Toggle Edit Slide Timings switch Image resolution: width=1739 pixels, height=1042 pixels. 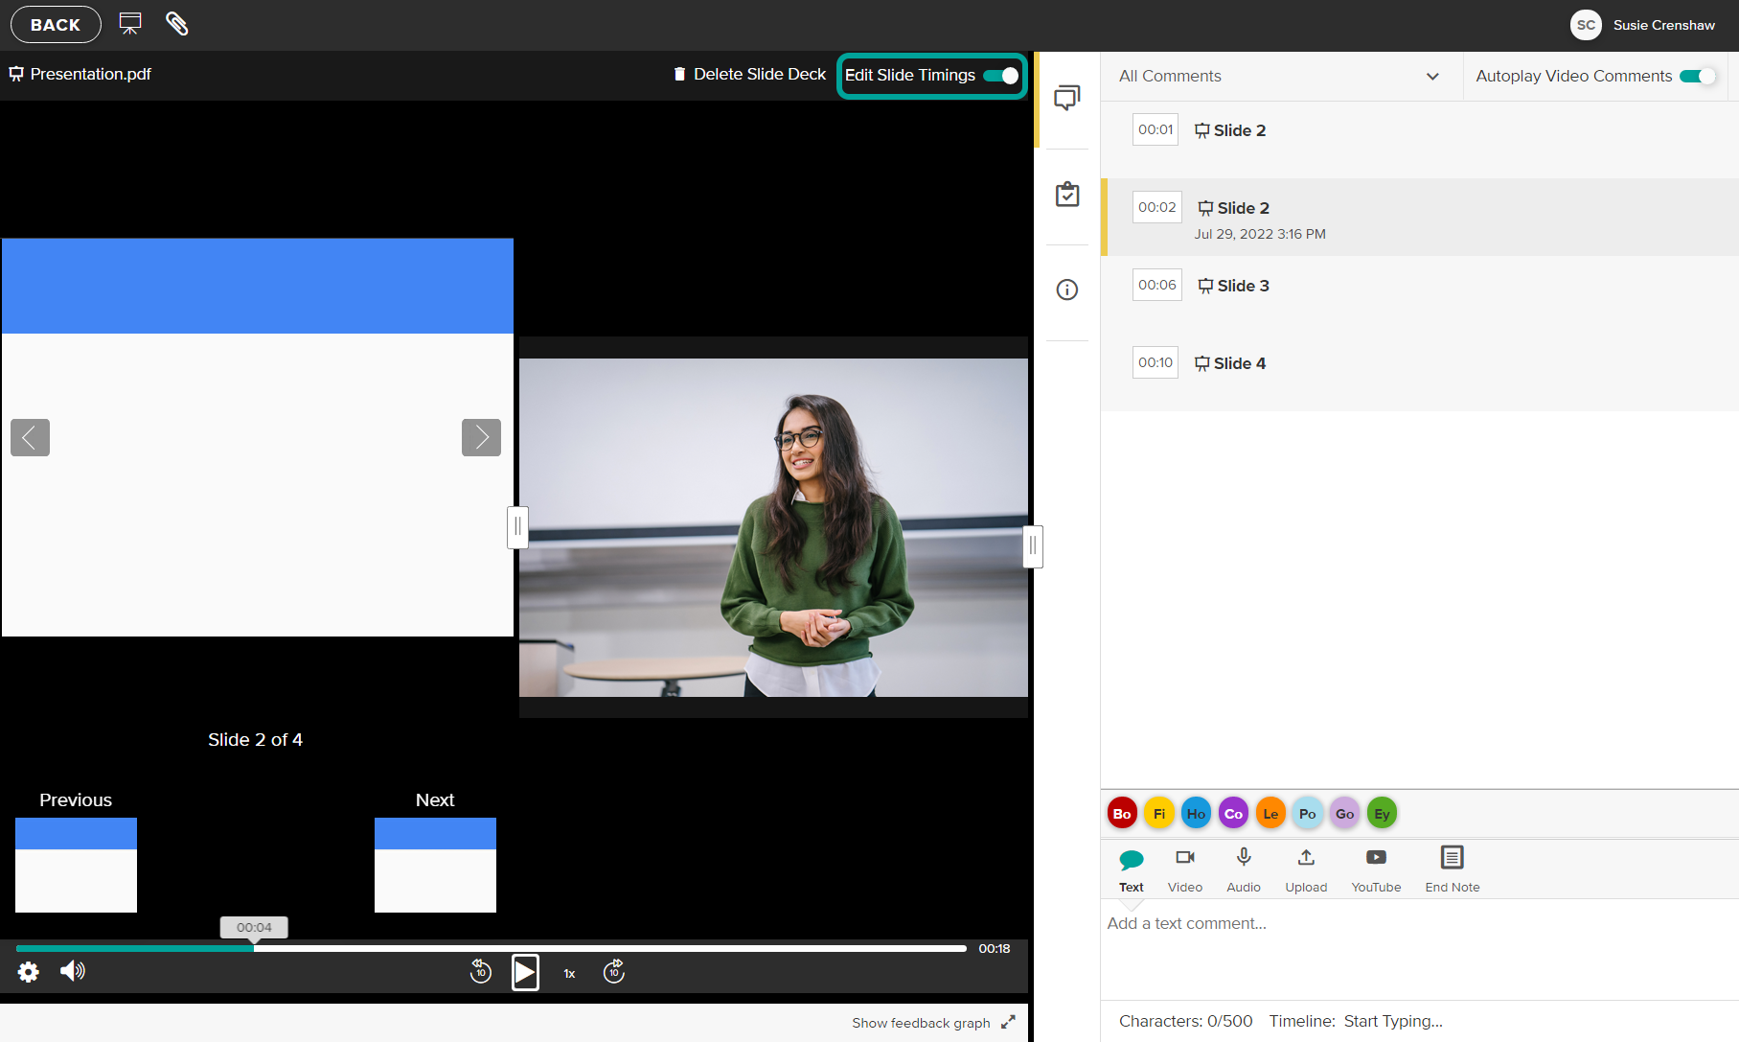coord(1001,76)
